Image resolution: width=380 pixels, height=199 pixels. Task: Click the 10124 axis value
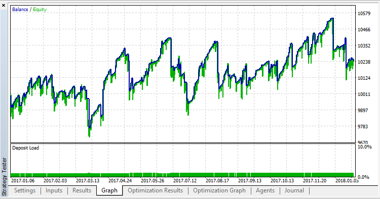364,78
